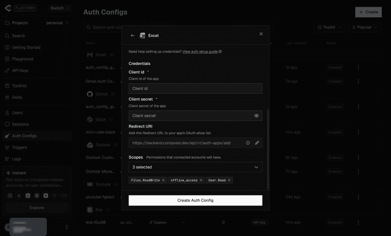The height and width of the screenshot is (236, 391).
Task: Open Search in the sidebar
Action: 37,36
